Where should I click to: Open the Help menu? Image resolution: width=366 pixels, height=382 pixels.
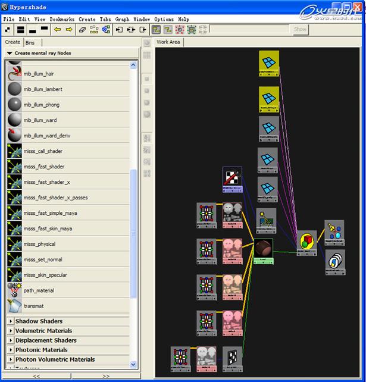(x=183, y=19)
